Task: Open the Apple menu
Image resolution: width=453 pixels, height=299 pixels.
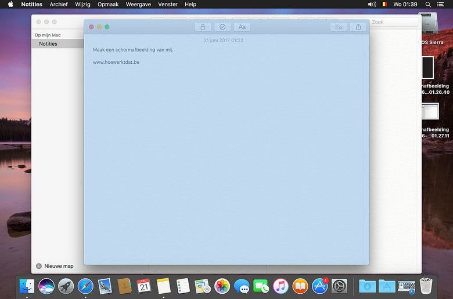Action: pos(10,4)
